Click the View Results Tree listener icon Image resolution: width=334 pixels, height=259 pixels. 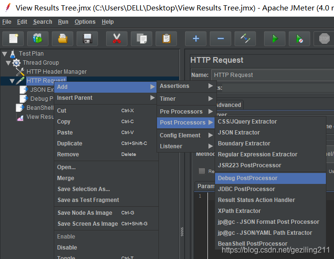(x=20, y=117)
